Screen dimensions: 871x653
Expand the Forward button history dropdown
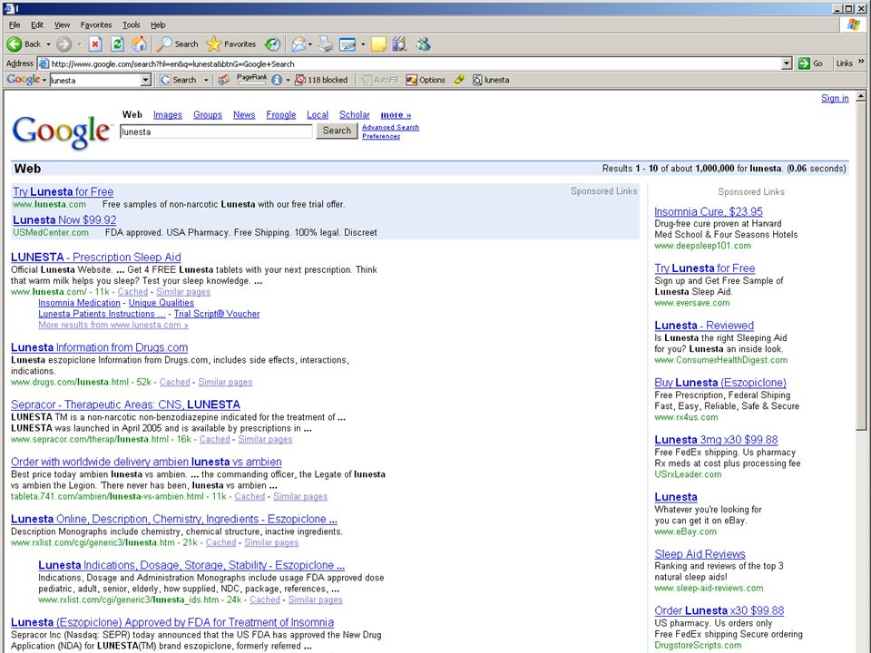click(x=79, y=44)
